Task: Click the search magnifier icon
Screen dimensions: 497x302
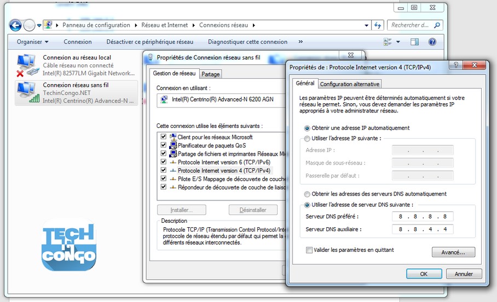Action: (x=437, y=25)
